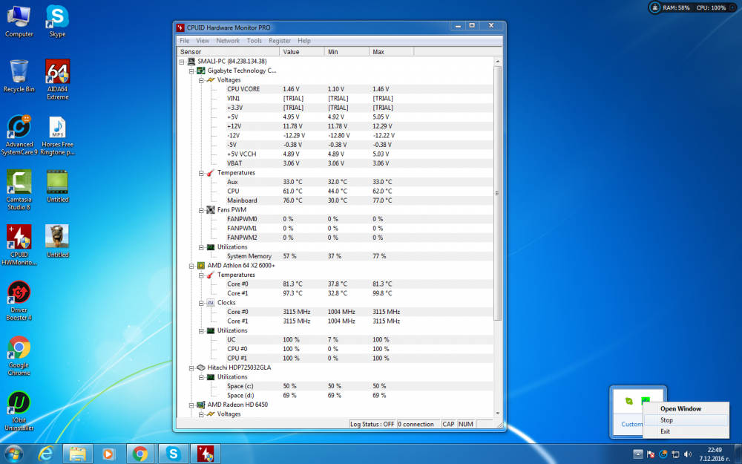The width and height of the screenshot is (742, 464).
Task: Select the Google Chrome desktop shortcut
Action: 19,356
